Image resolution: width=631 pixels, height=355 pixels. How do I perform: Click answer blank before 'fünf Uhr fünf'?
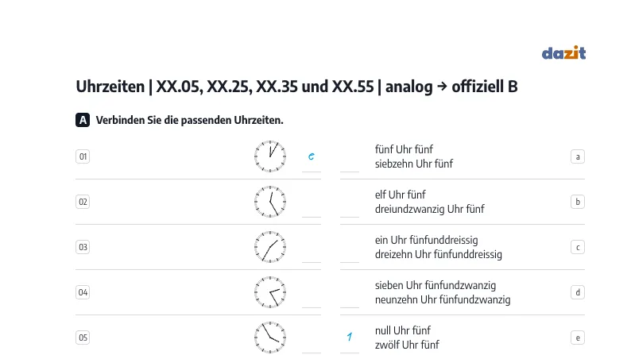[350, 163]
